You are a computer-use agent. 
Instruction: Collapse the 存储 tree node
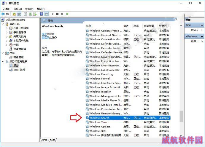3,53
